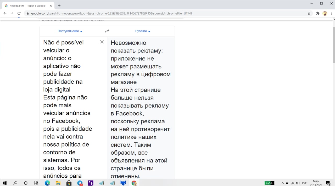Image resolution: width=335 pixels, height=186 pixels.
Task: Open the volume control in the tray
Action: [x=298, y=183]
